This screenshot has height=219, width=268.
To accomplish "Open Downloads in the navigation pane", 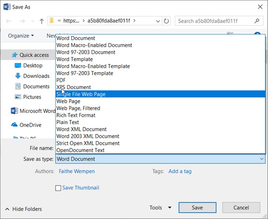I will pyautogui.click(x=36, y=76).
